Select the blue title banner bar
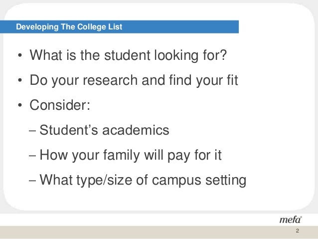318x239 pixels. click(x=119, y=27)
